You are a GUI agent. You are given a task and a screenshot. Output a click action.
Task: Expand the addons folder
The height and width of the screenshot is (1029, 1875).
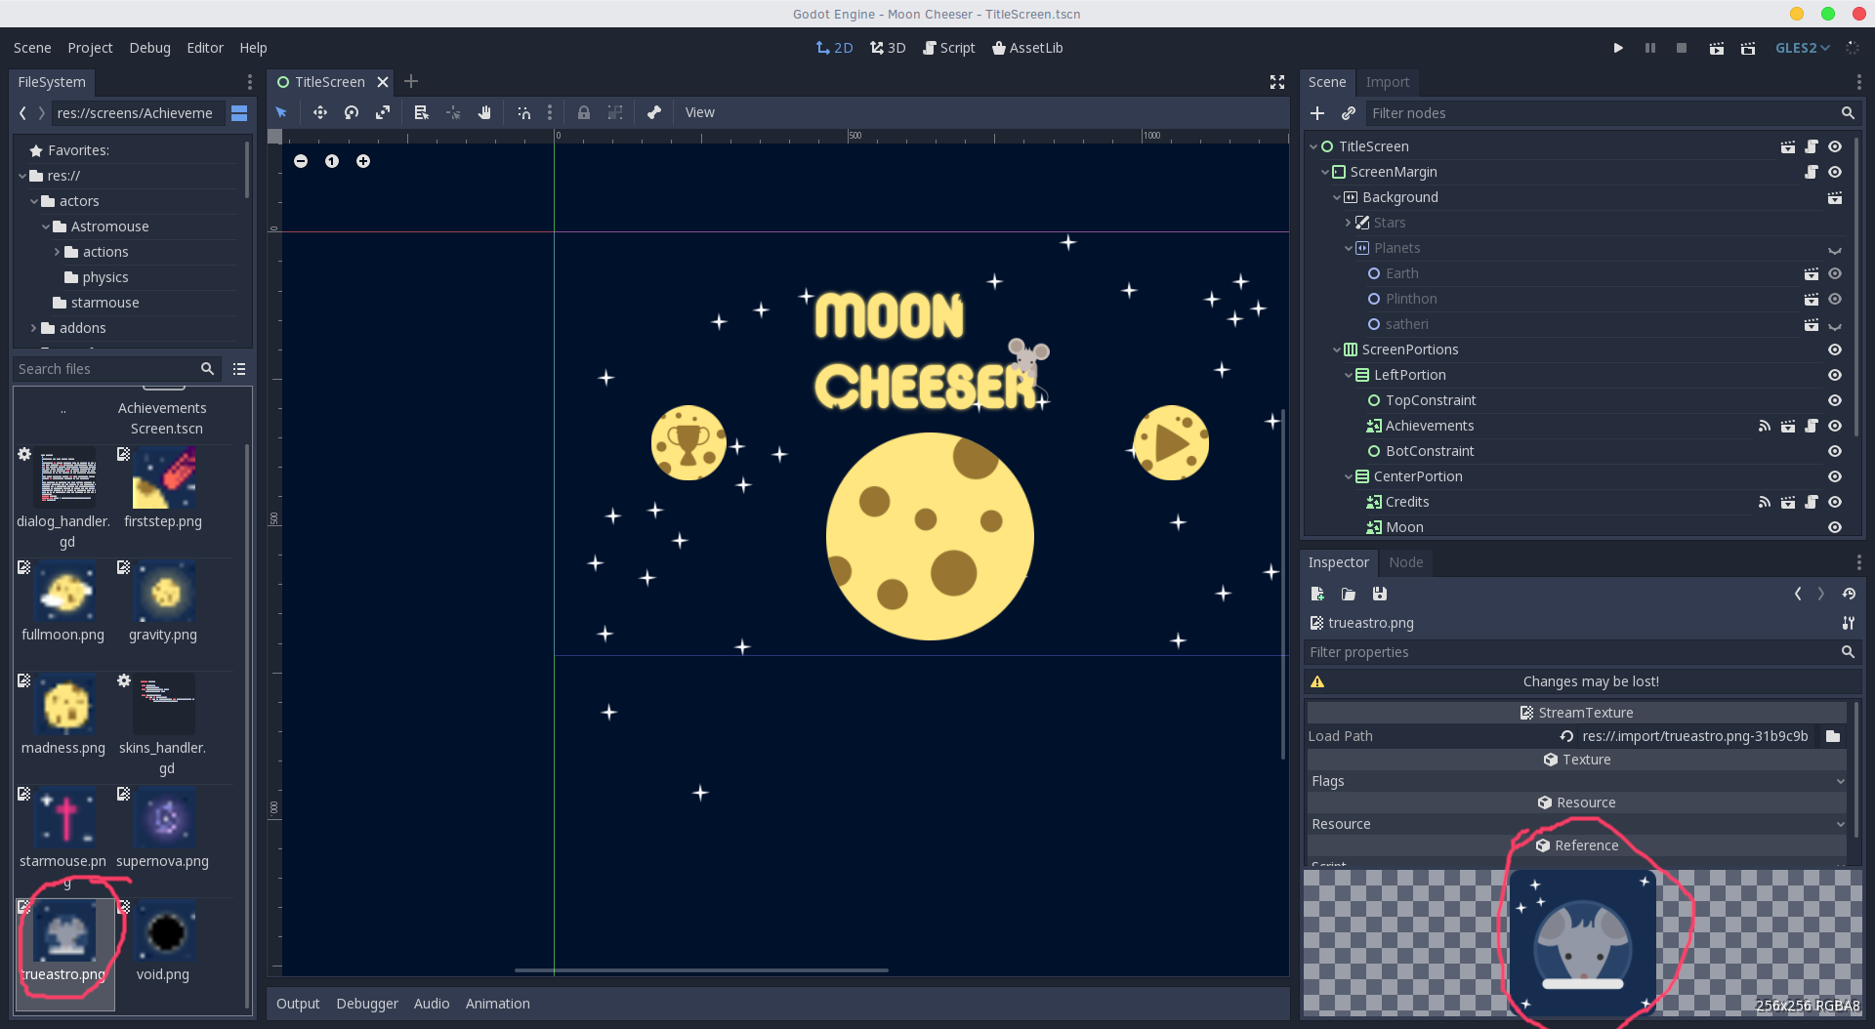pyautogui.click(x=33, y=328)
